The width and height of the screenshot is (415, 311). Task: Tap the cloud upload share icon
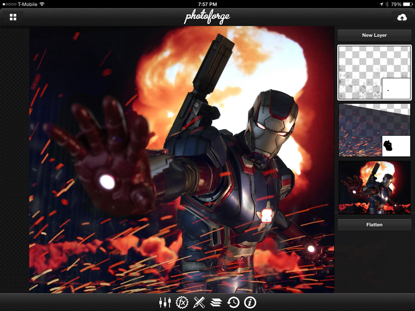402,18
